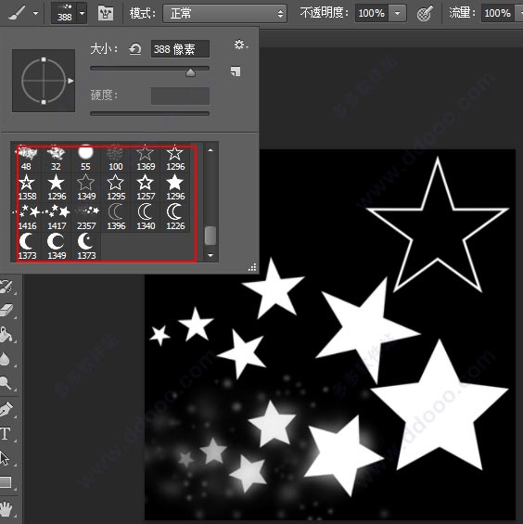Open the brush preset picker arrow beside 388

click(x=82, y=14)
